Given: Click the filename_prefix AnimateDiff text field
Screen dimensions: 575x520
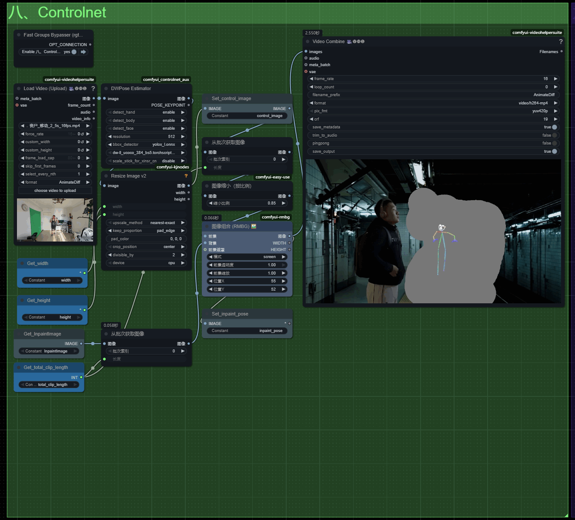Looking at the screenshot, I should tap(433, 95).
